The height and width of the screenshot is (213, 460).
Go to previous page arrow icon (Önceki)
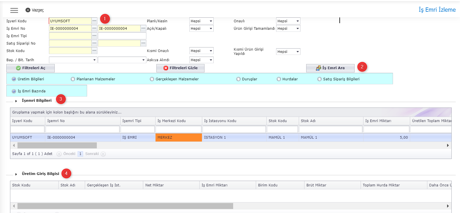pyautogui.click(x=59, y=154)
